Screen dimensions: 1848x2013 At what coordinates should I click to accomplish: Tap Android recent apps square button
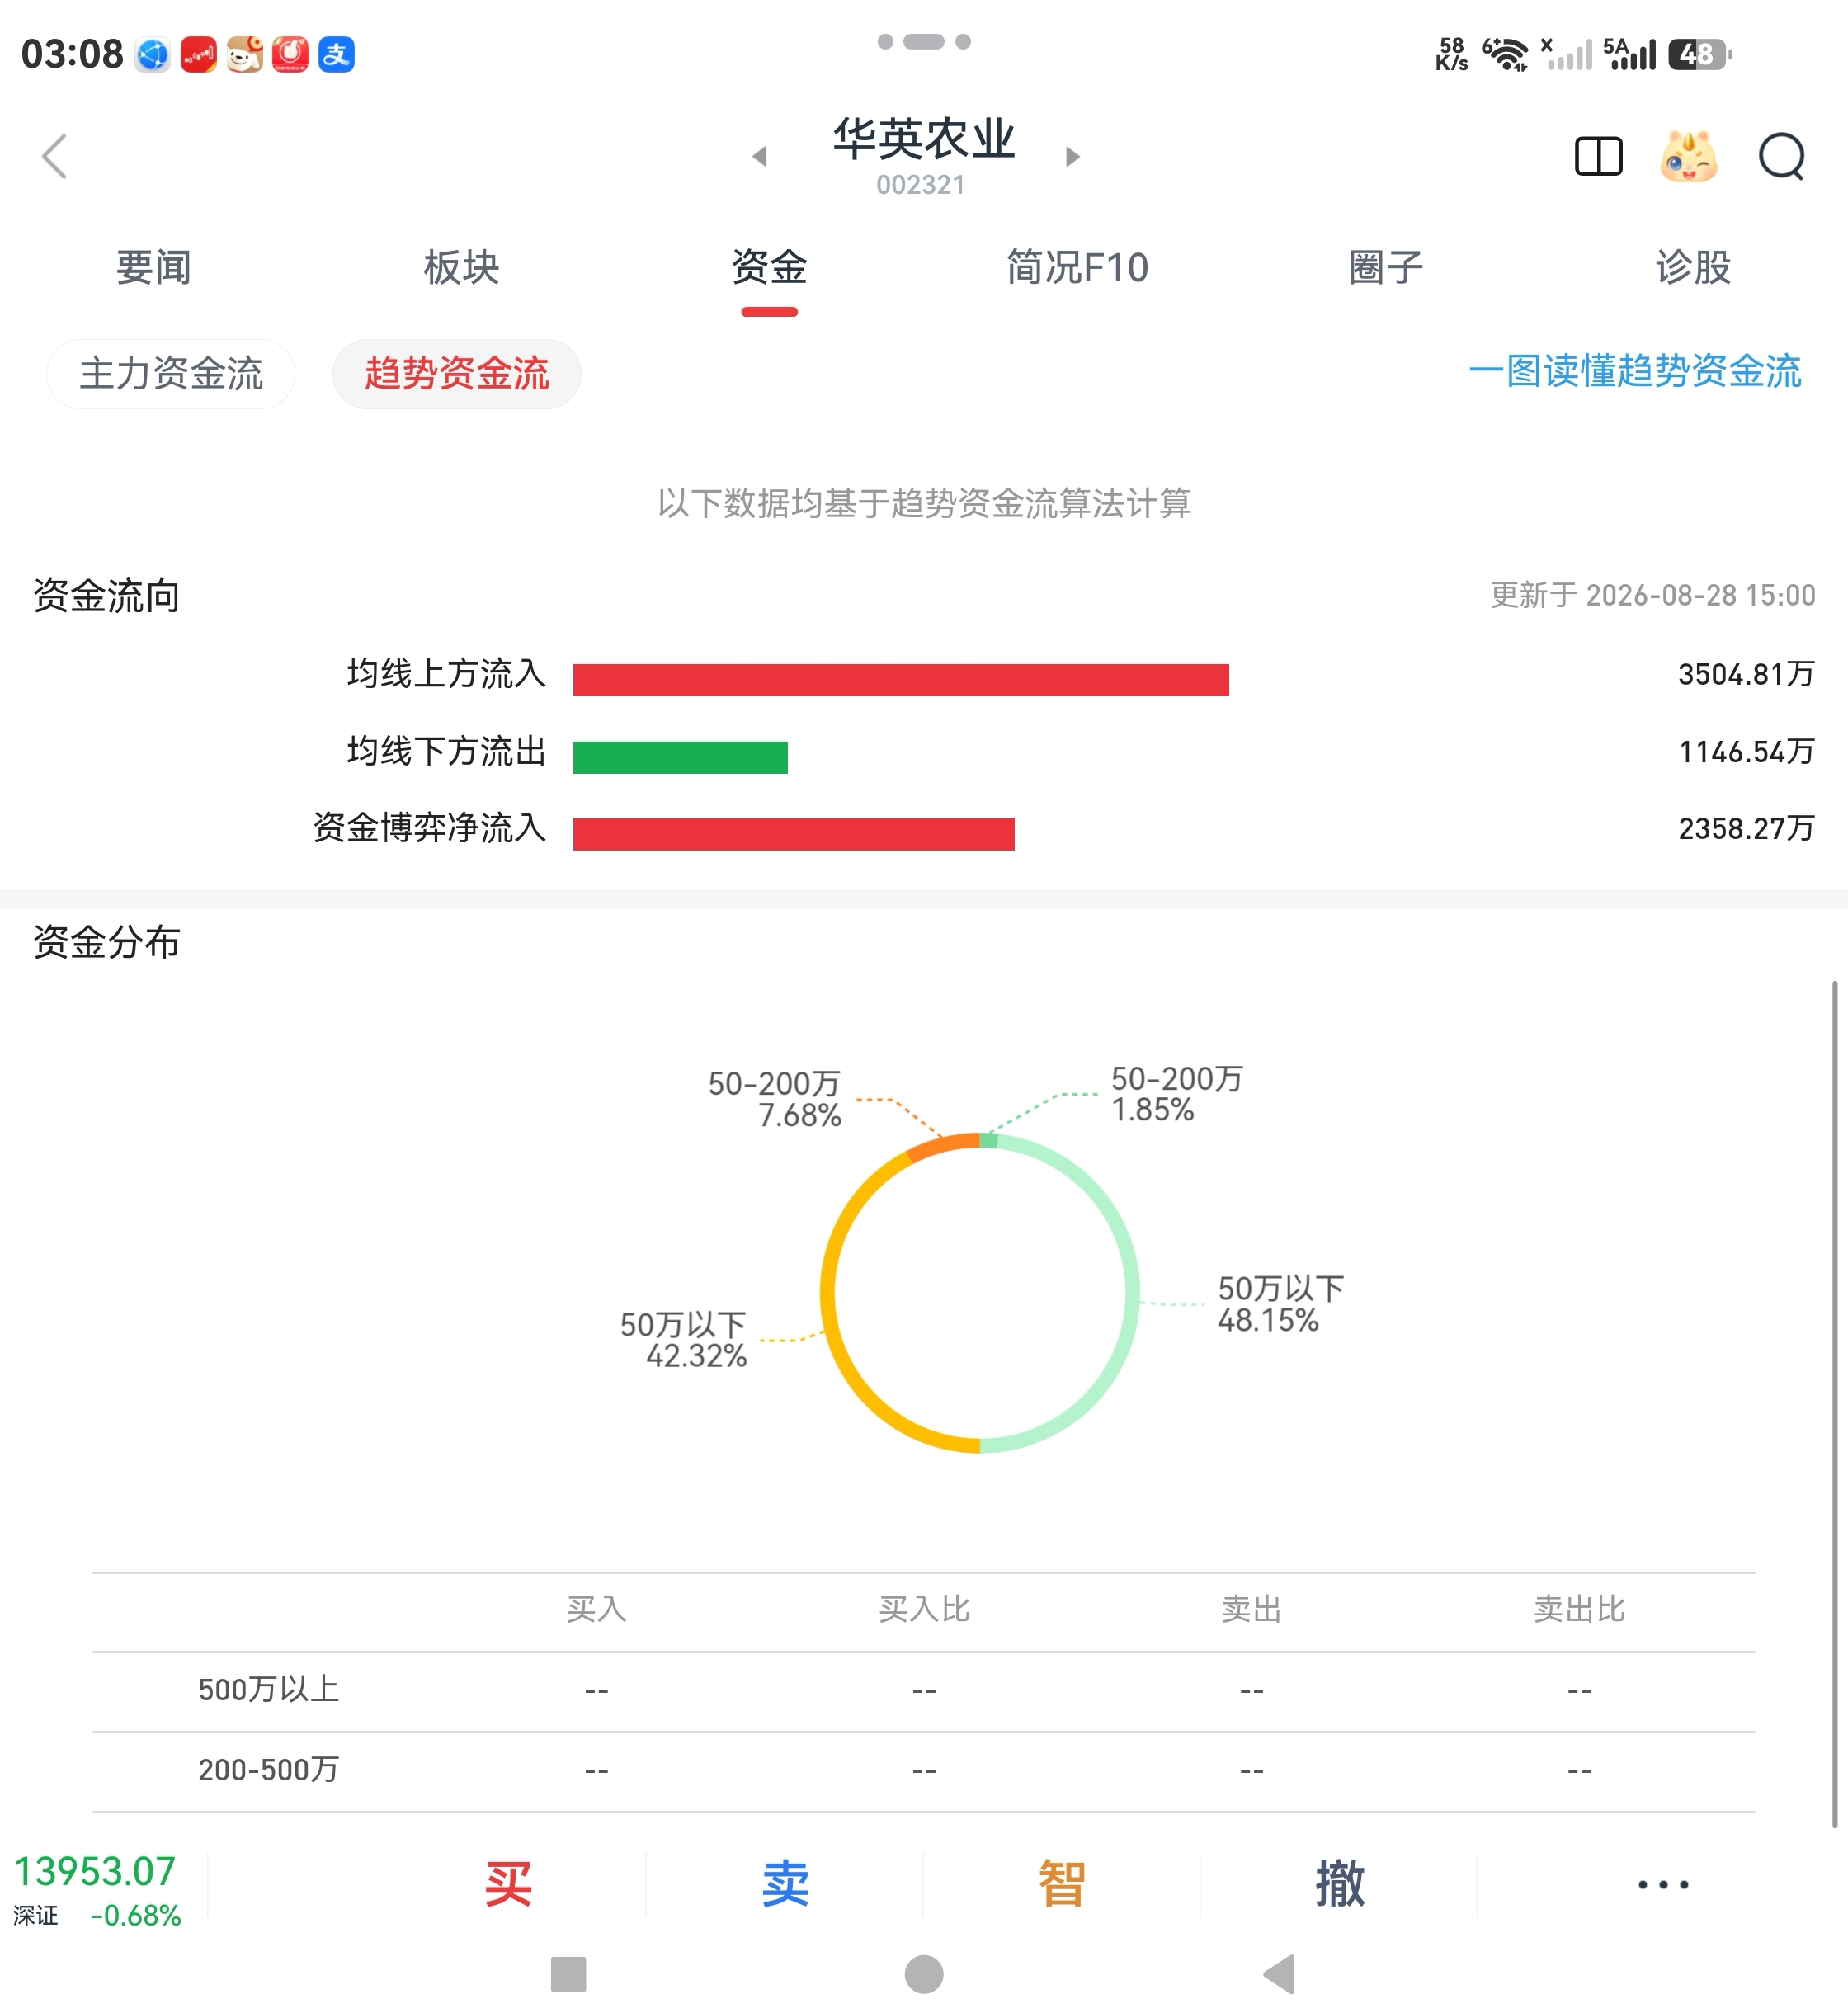pos(568,1974)
